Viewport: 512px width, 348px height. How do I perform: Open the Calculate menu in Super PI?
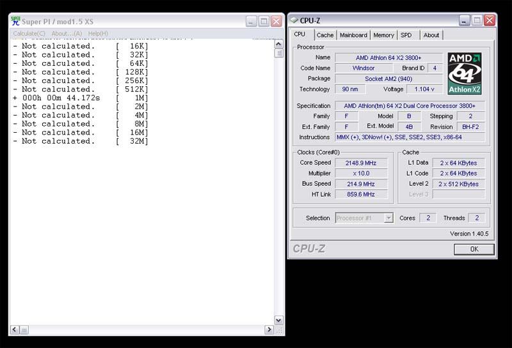tap(29, 33)
